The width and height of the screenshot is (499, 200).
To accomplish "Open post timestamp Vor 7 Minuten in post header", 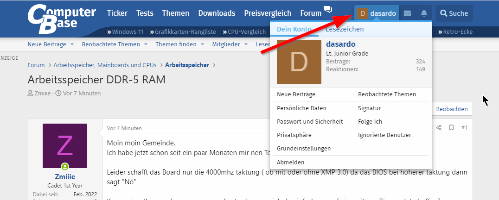I will [124, 128].
